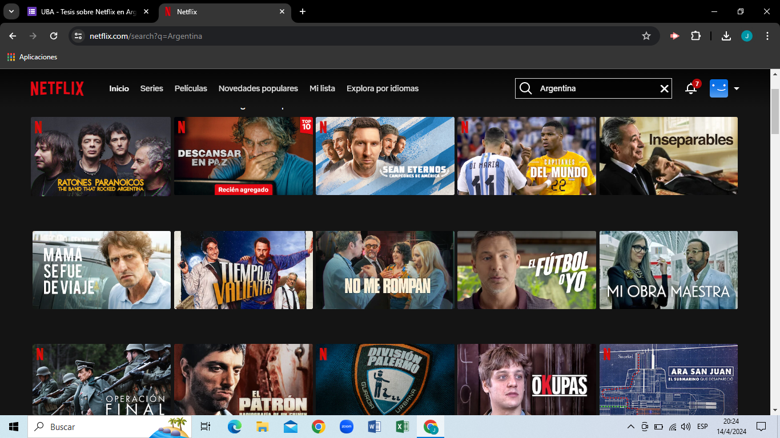Image resolution: width=780 pixels, height=438 pixels.
Task: Open the Inseparables movie
Action: pyautogui.click(x=669, y=156)
